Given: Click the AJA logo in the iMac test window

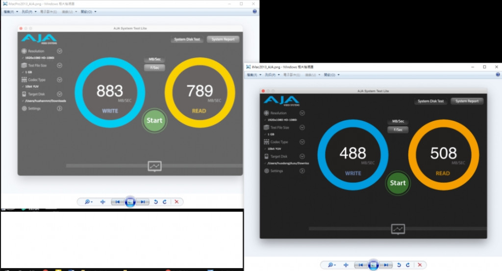Looking at the screenshot, I should (281, 100).
